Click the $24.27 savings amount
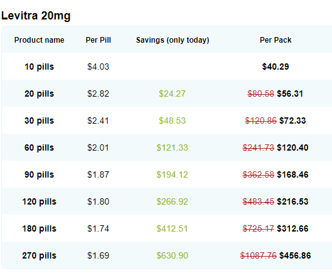Image resolution: width=332 pixels, height=278 pixels. pos(172,94)
